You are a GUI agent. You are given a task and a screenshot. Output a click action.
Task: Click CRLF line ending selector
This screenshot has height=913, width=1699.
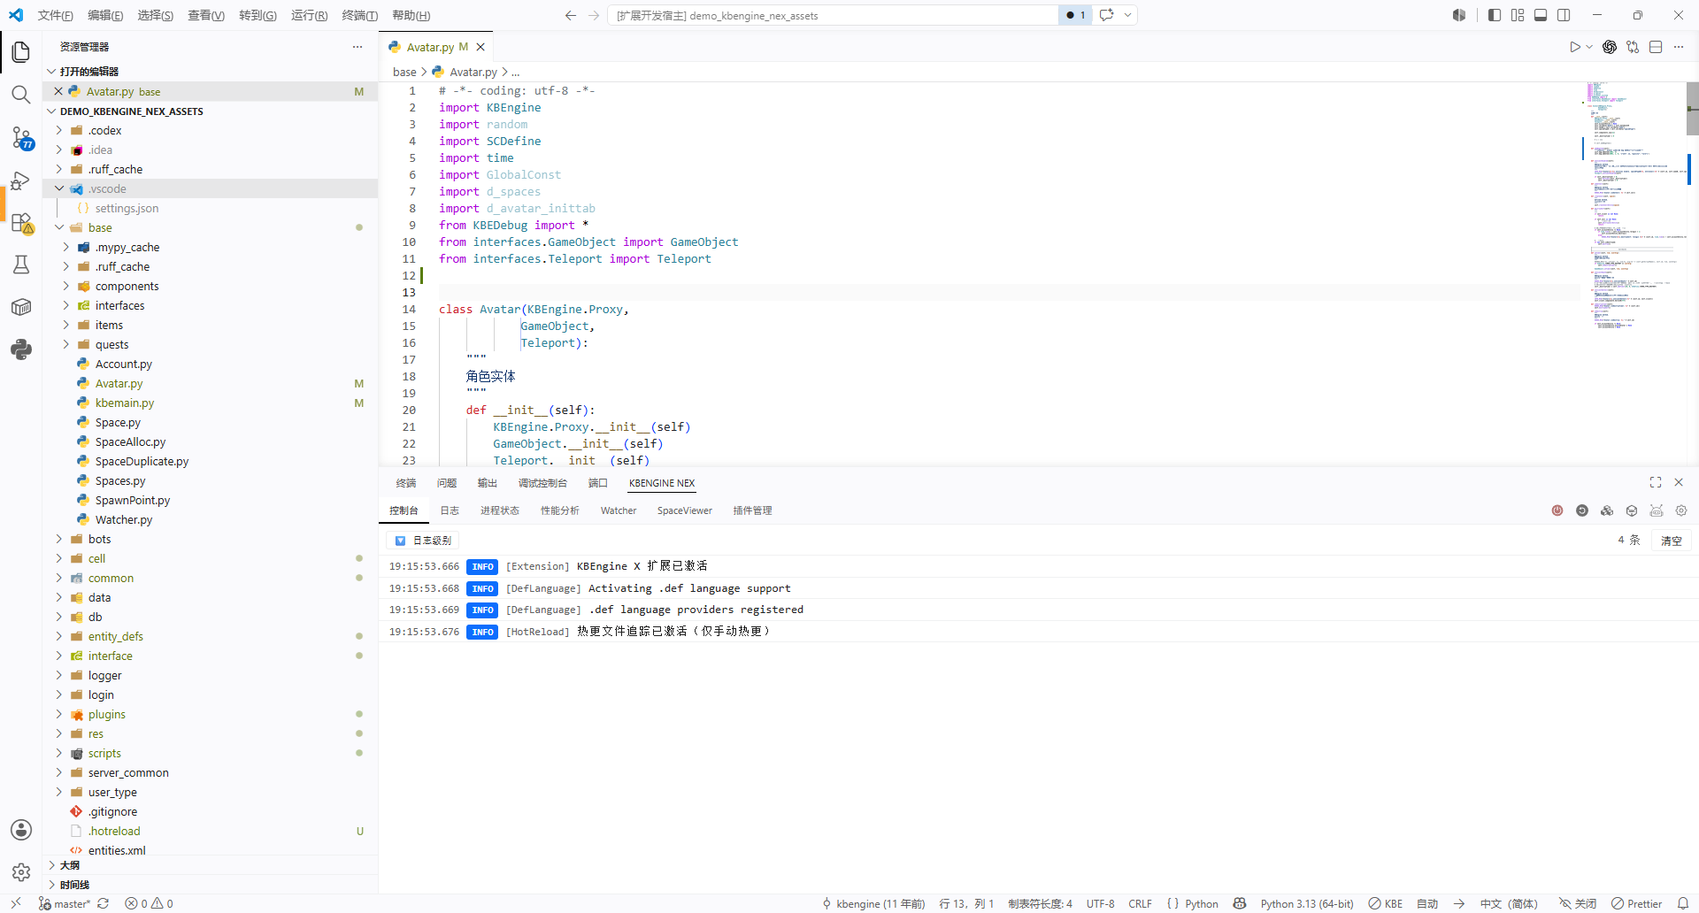[1141, 903]
